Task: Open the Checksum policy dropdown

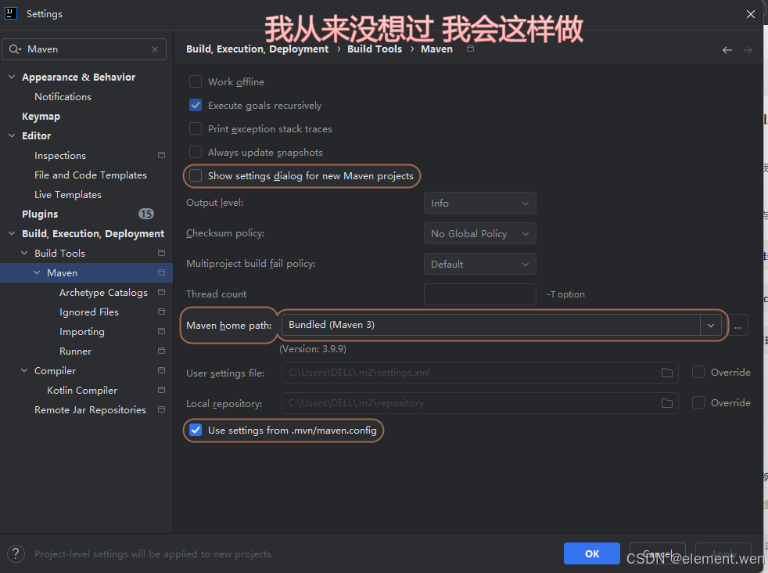Action: (x=479, y=233)
